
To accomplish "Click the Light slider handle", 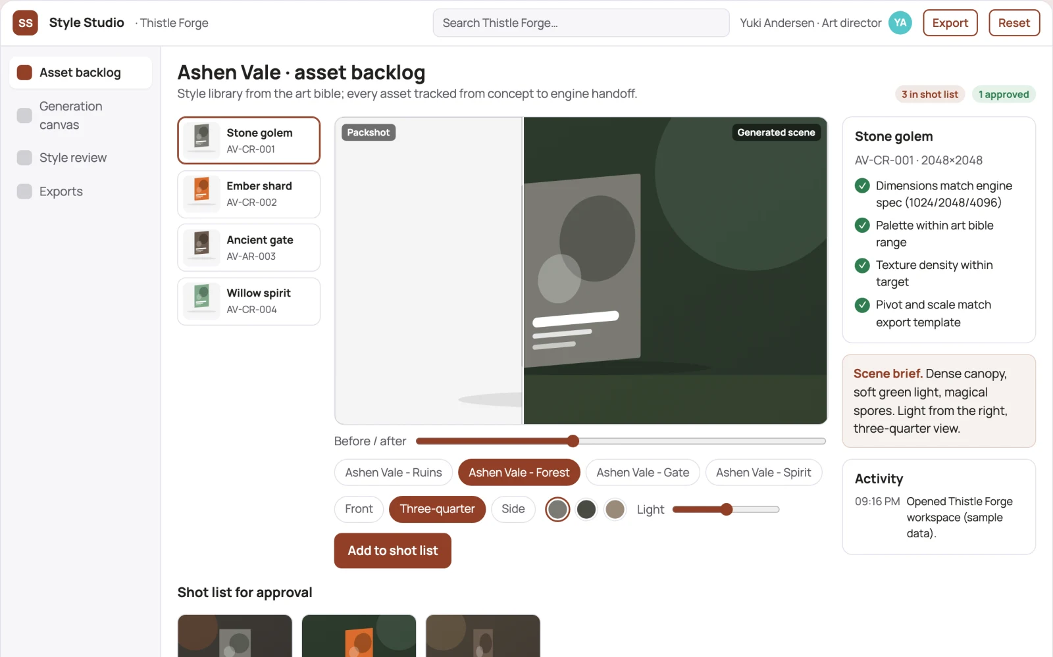I will pos(727,509).
